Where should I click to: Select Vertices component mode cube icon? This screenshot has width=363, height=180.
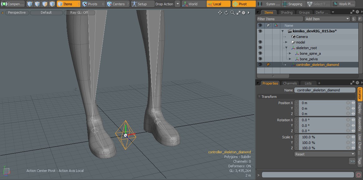tap(30, 4)
